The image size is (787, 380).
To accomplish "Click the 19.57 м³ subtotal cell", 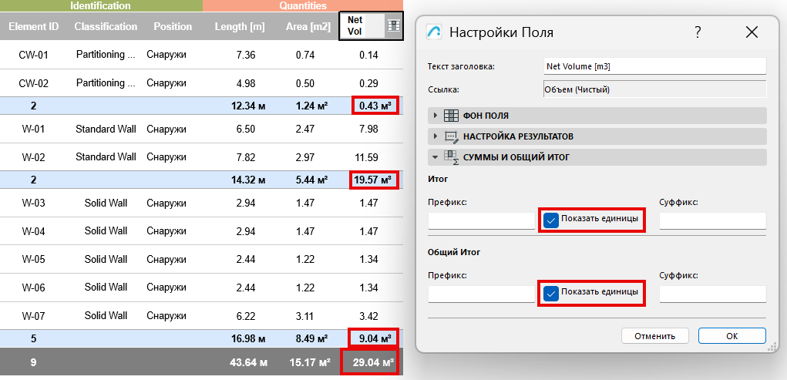I will pos(373,180).
